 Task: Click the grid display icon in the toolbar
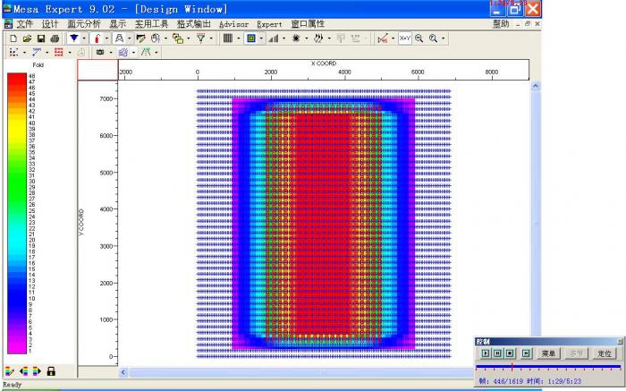point(228,39)
